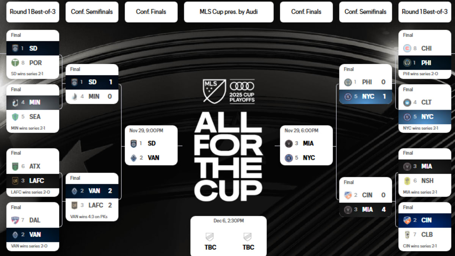Click the Charlotte FC crest icon
Image resolution: width=455 pixels, height=256 pixels.
tap(407, 102)
